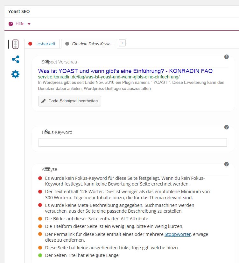Click the list icon in Analyse heading
239x263 pixels.
[x=47, y=169]
